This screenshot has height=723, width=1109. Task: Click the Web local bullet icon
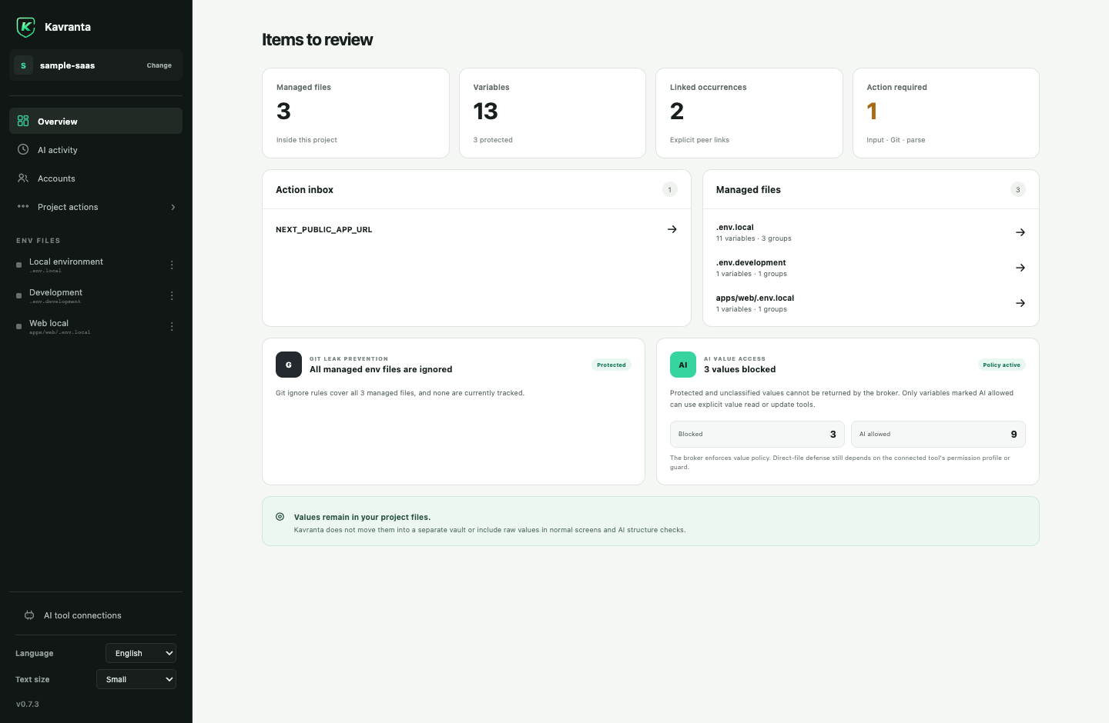point(19,326)
